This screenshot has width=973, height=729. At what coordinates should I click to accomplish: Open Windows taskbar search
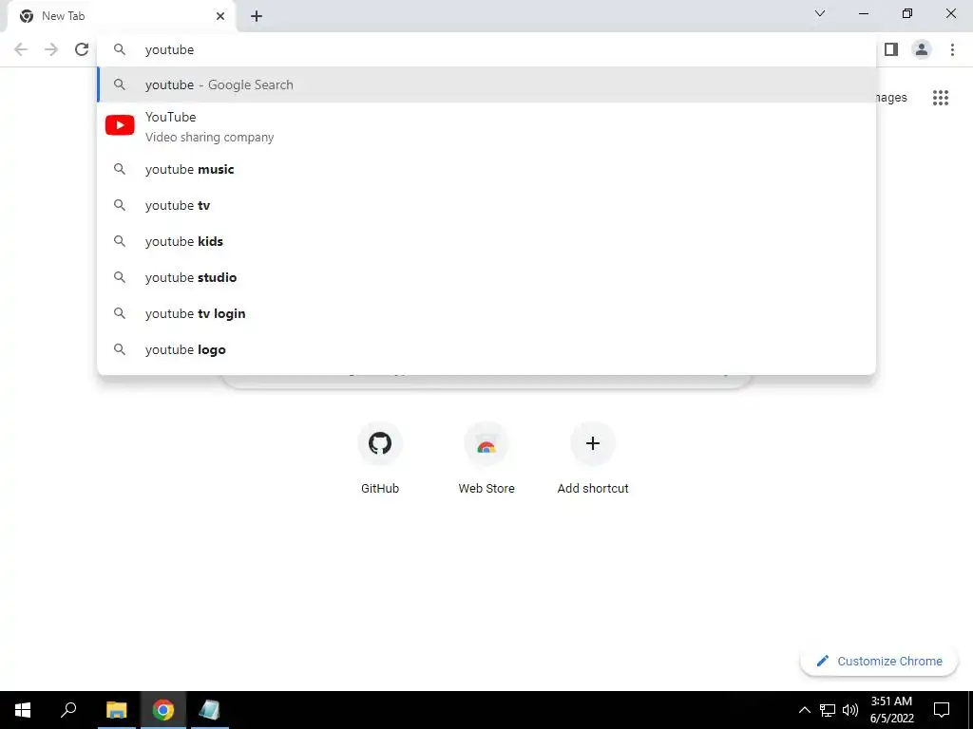click(x=68, y=710)
